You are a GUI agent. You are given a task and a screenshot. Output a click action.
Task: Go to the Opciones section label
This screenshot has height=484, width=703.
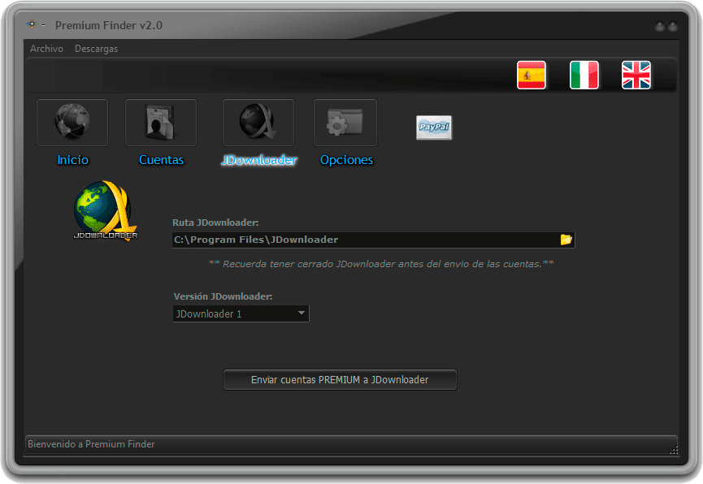(x=346, y=159)
